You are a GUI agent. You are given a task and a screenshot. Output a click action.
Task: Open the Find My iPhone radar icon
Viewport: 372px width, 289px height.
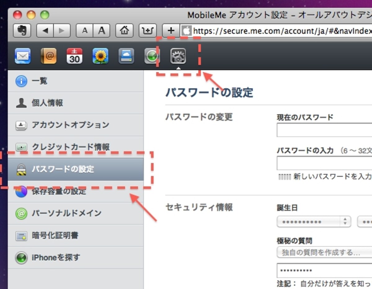pos(152,56)
